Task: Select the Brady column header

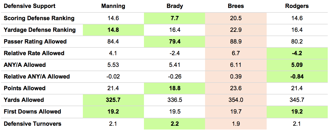Action: click(174, 6)
